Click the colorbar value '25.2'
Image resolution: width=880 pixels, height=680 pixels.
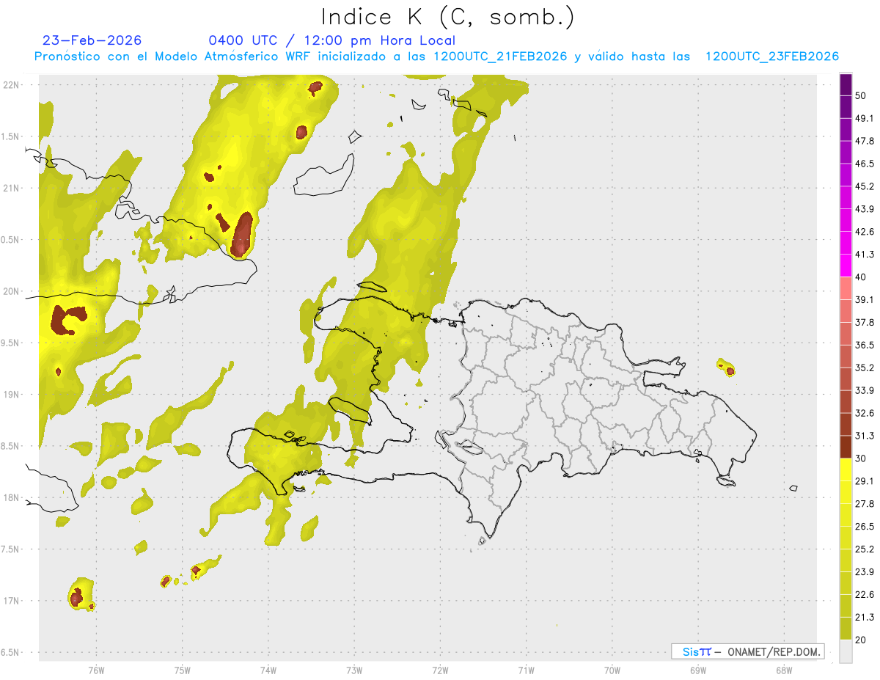(x=865, y=549)
